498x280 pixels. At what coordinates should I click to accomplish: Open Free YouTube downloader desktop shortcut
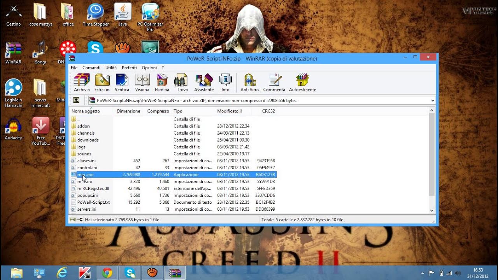[40, 131]
